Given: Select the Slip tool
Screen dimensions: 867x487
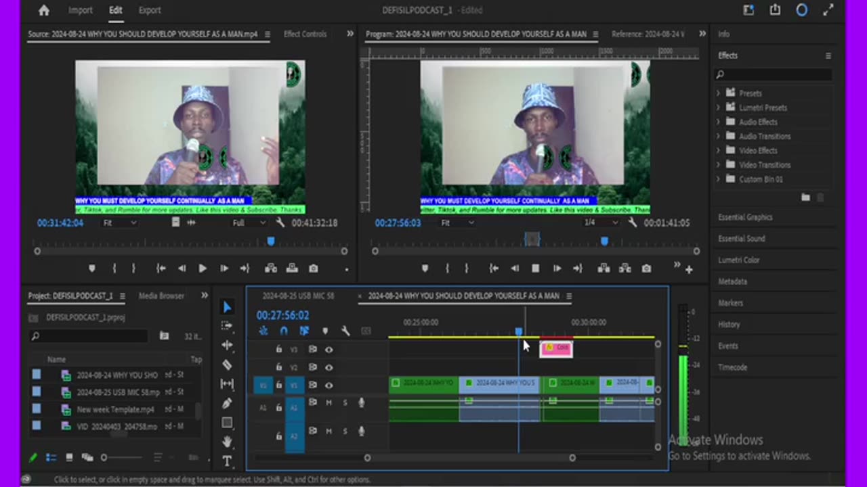Looking at the screenshot, I should click(227, 384).
